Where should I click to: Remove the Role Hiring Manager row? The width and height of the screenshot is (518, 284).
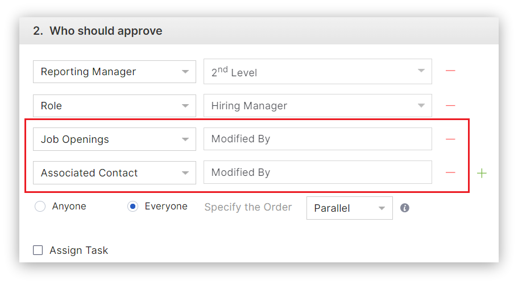click(450, 105)
